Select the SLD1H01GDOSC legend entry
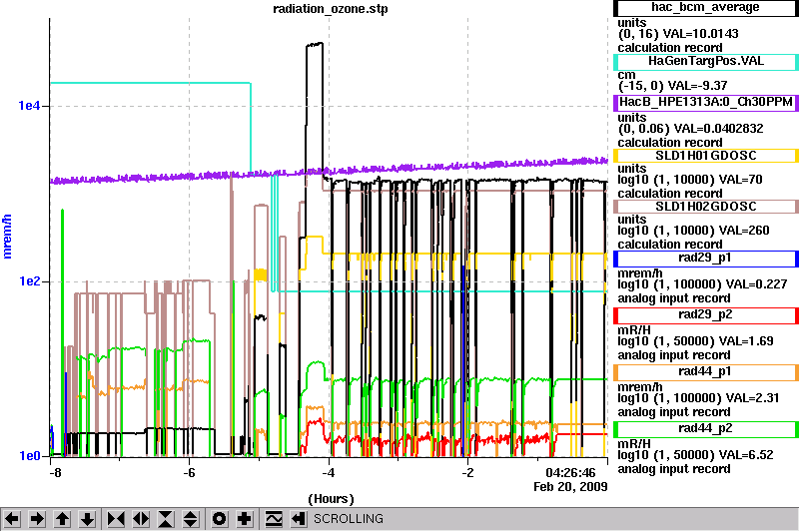 click(706, 156)
